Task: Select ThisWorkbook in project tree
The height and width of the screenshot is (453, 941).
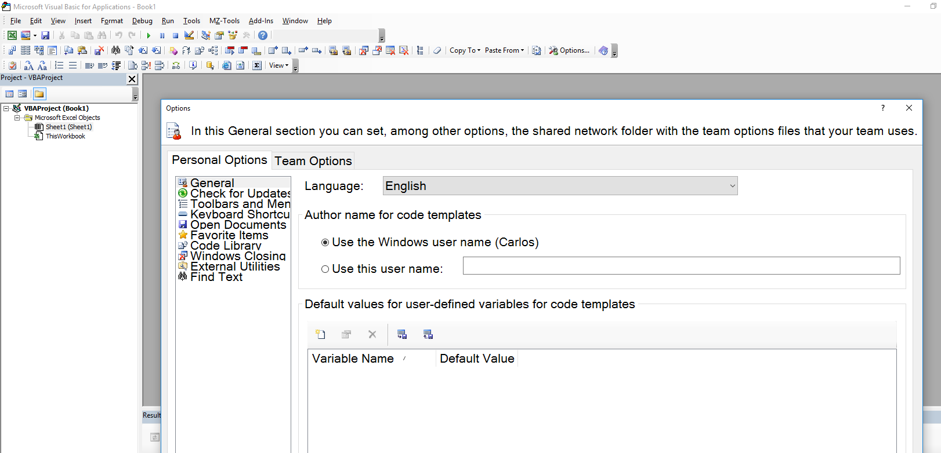Action: pos(65,136)
